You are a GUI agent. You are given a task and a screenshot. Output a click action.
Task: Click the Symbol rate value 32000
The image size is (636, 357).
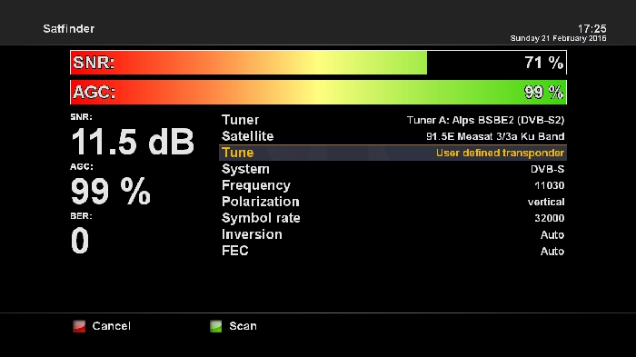click(549, 218)
